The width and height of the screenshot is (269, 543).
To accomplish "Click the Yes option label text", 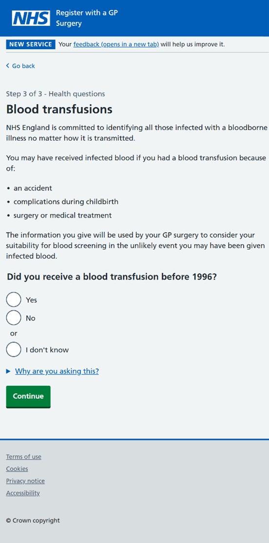I will 31,300.
